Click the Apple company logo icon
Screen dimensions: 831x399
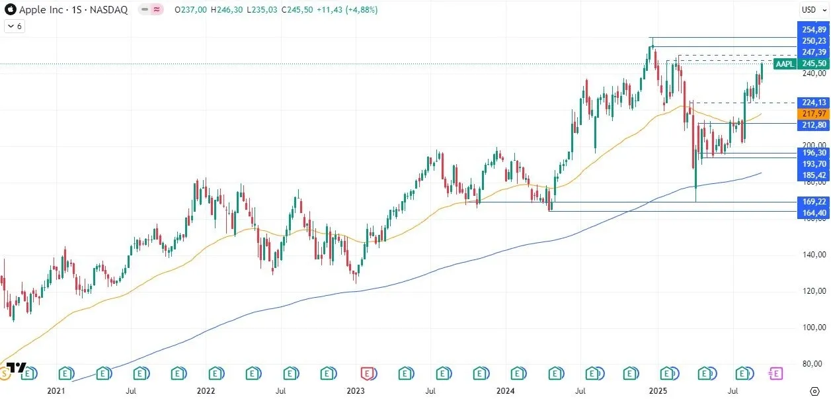point(11,10)
